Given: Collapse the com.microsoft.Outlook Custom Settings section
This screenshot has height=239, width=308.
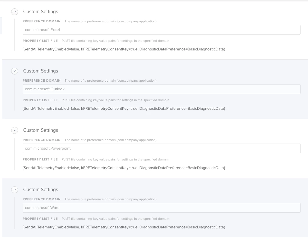Looking at the screenshot, I should tap(15, 71).
